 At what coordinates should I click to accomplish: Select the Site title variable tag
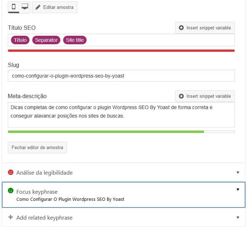(x=75, y=40)
